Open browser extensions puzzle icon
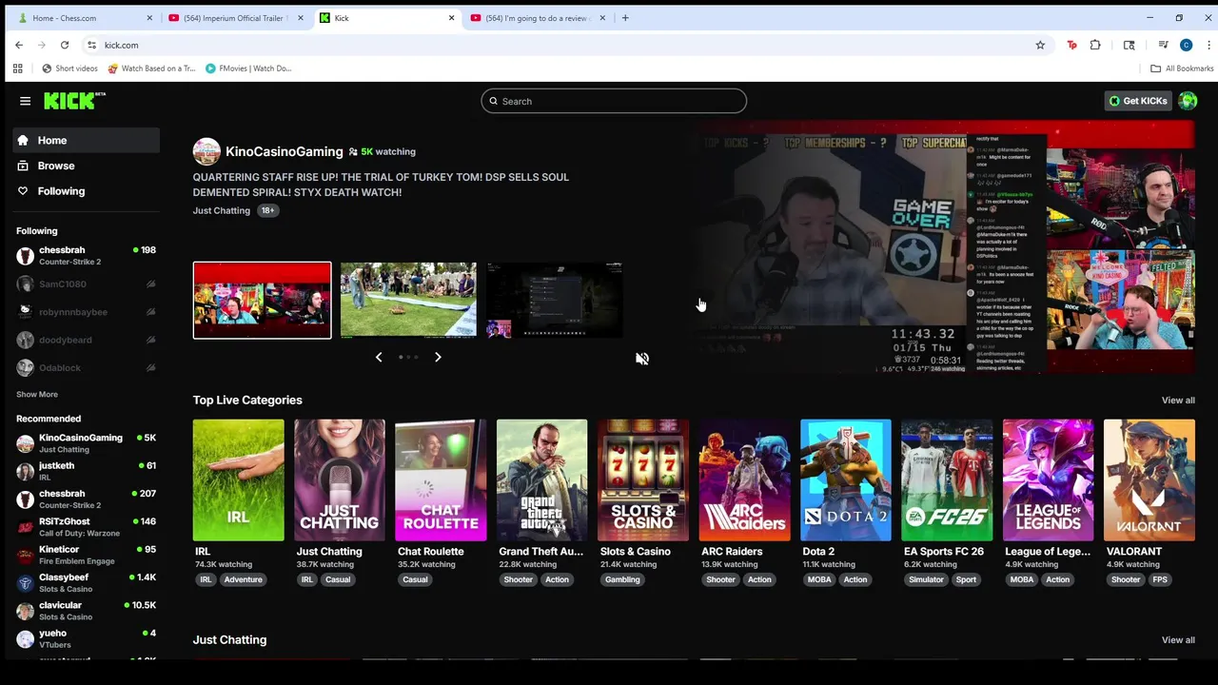The height and width of the screenshot is (685, 1218). coord(1095,45)
